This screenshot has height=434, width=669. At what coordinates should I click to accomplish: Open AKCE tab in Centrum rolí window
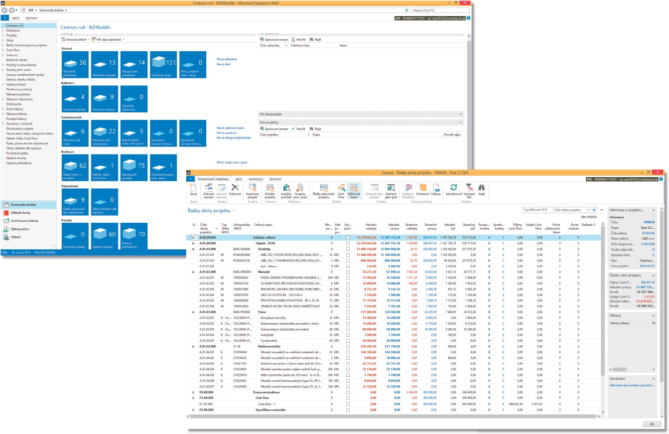coord(16,18)
